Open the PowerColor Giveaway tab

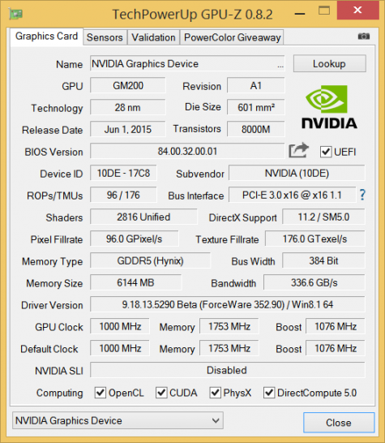click(232, 37)
